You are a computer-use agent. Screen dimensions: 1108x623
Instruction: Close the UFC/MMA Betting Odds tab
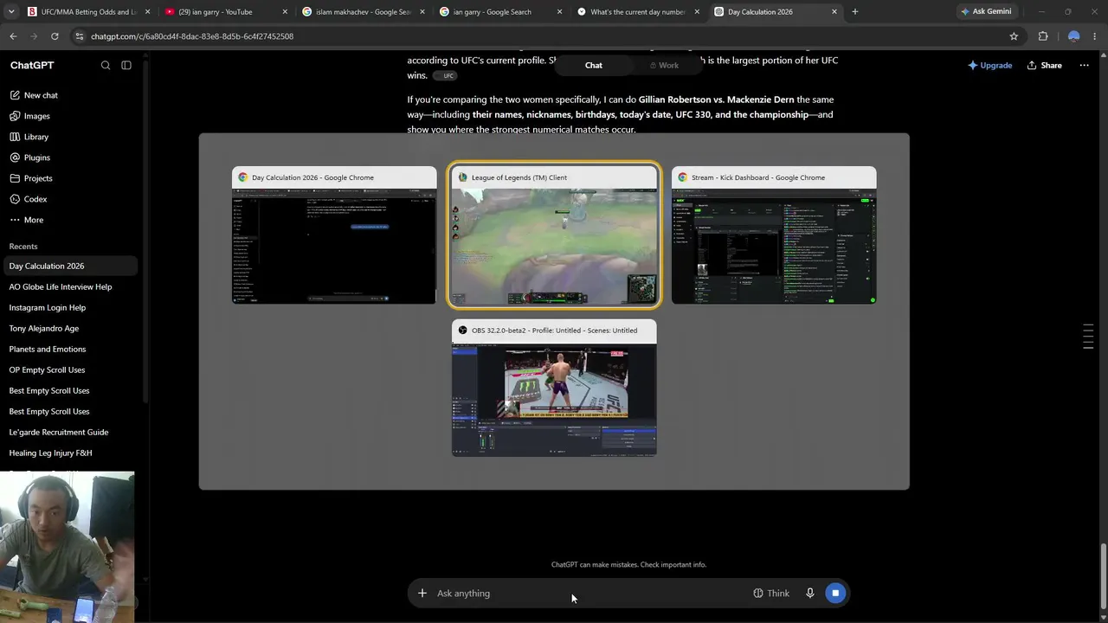[147, 11]
